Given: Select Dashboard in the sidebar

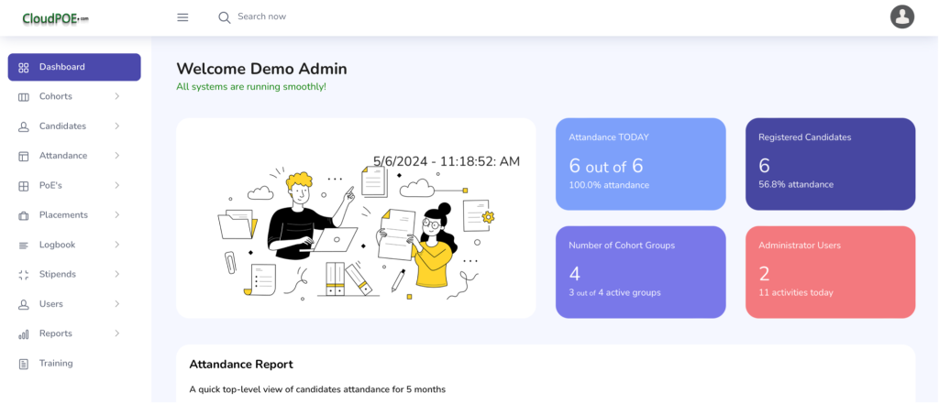Looking at the screenshot, I should (74, 67).
